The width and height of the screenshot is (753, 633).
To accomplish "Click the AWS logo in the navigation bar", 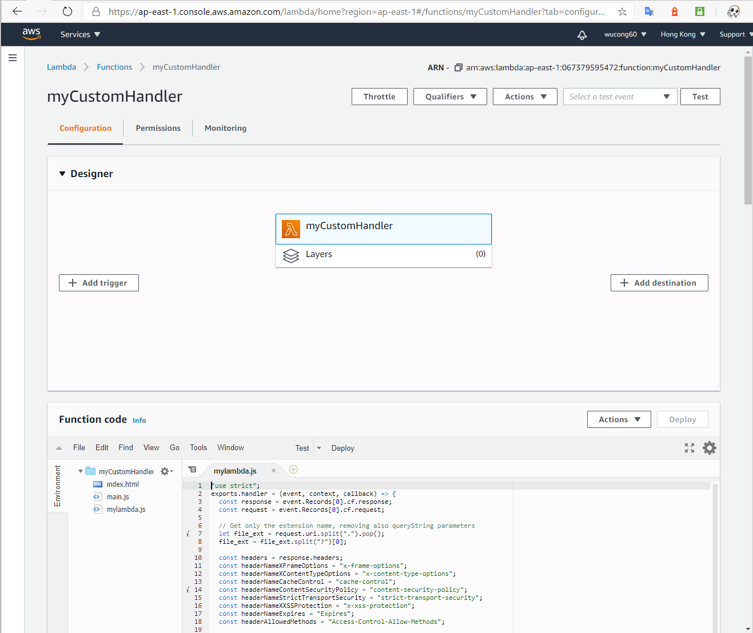I will (x=31, y=34).
